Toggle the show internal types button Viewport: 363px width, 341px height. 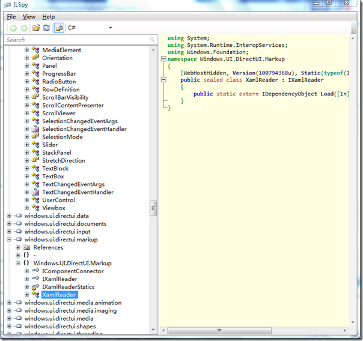click(x=59, y=28)
